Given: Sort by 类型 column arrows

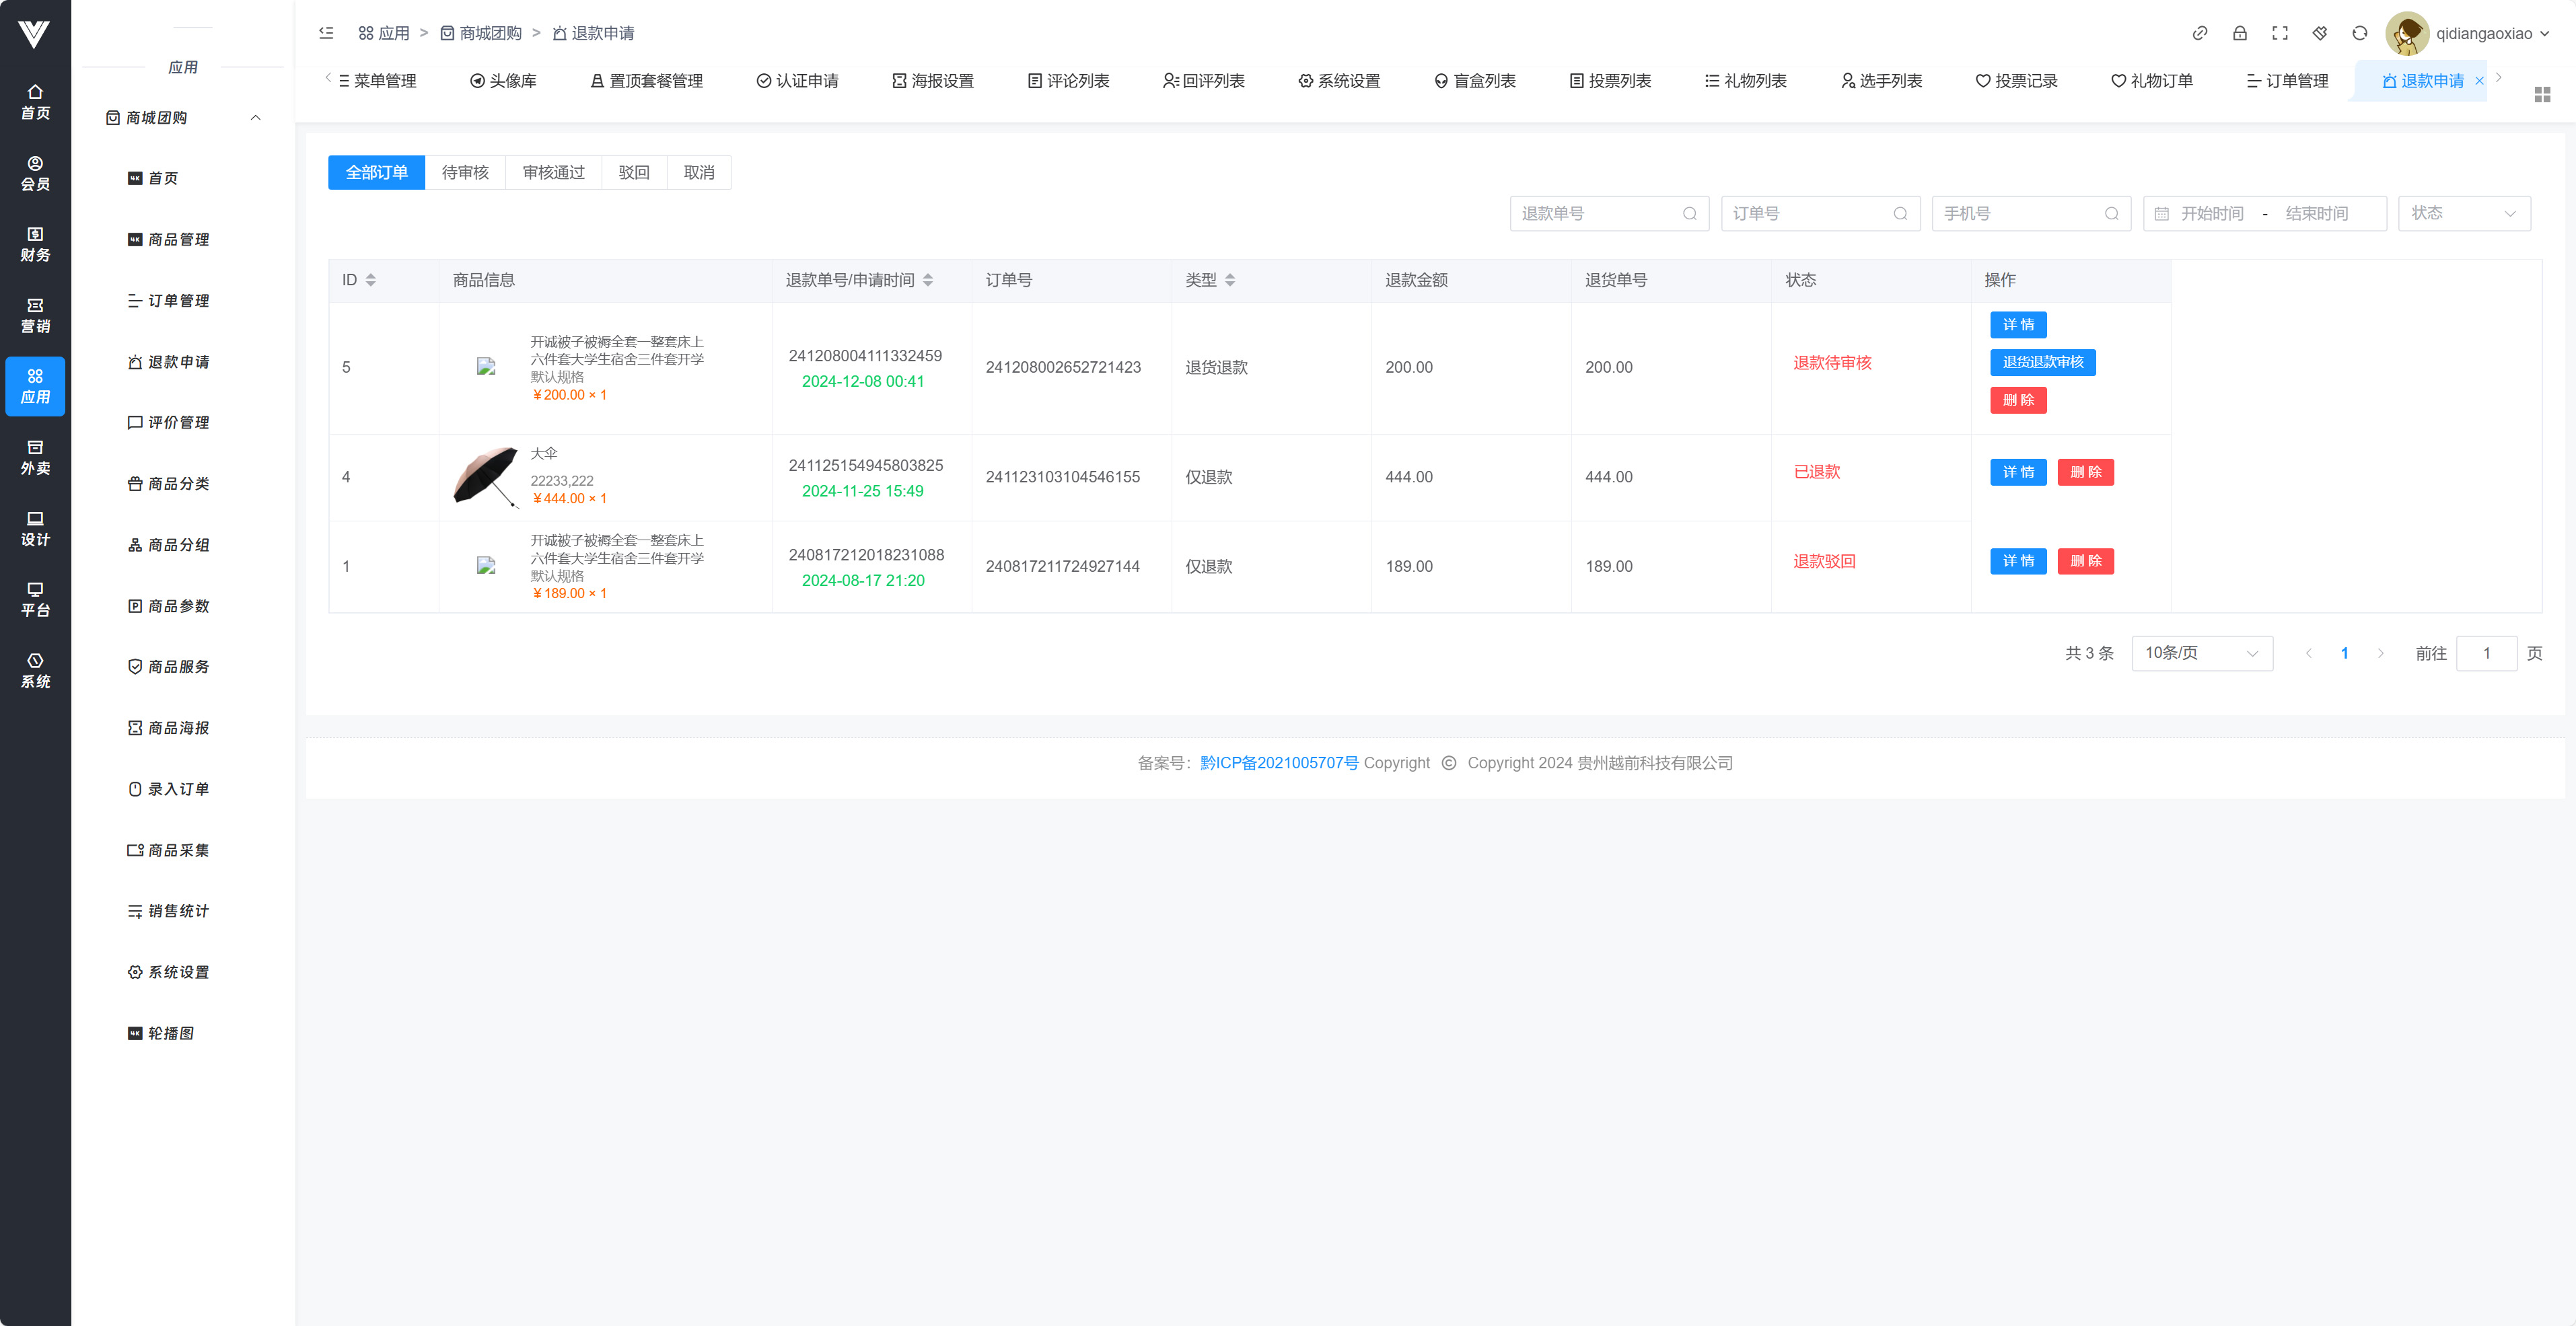Looking at the screenshot, I should pos(1230,280).
